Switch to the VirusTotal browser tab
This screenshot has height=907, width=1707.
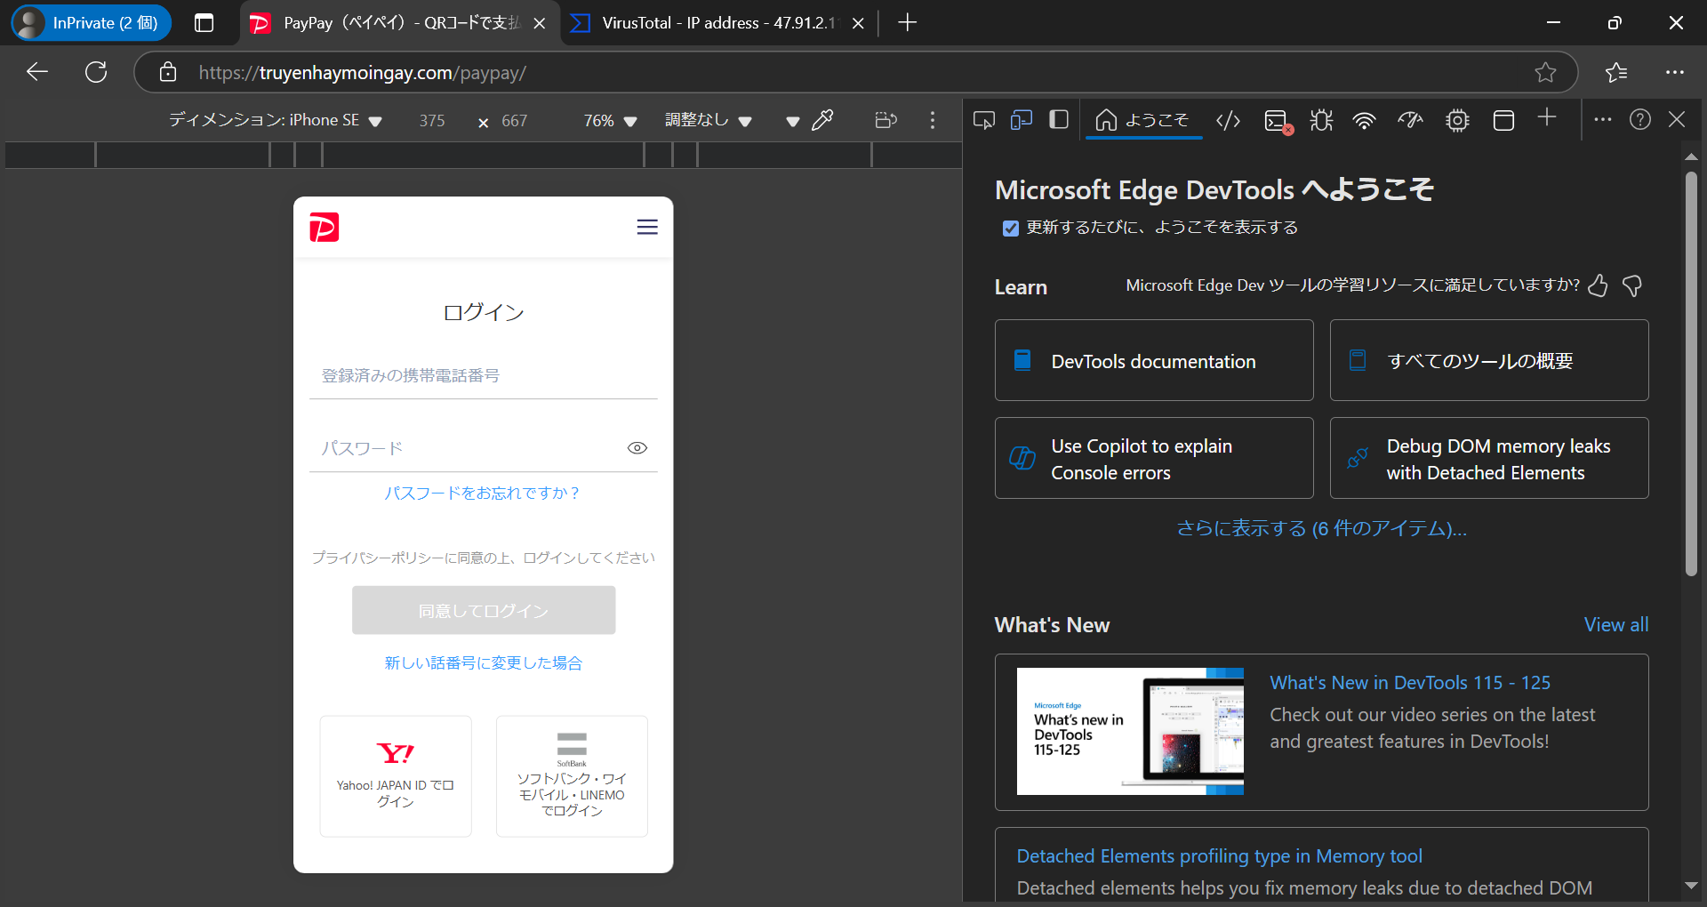[x=717, y=23]
